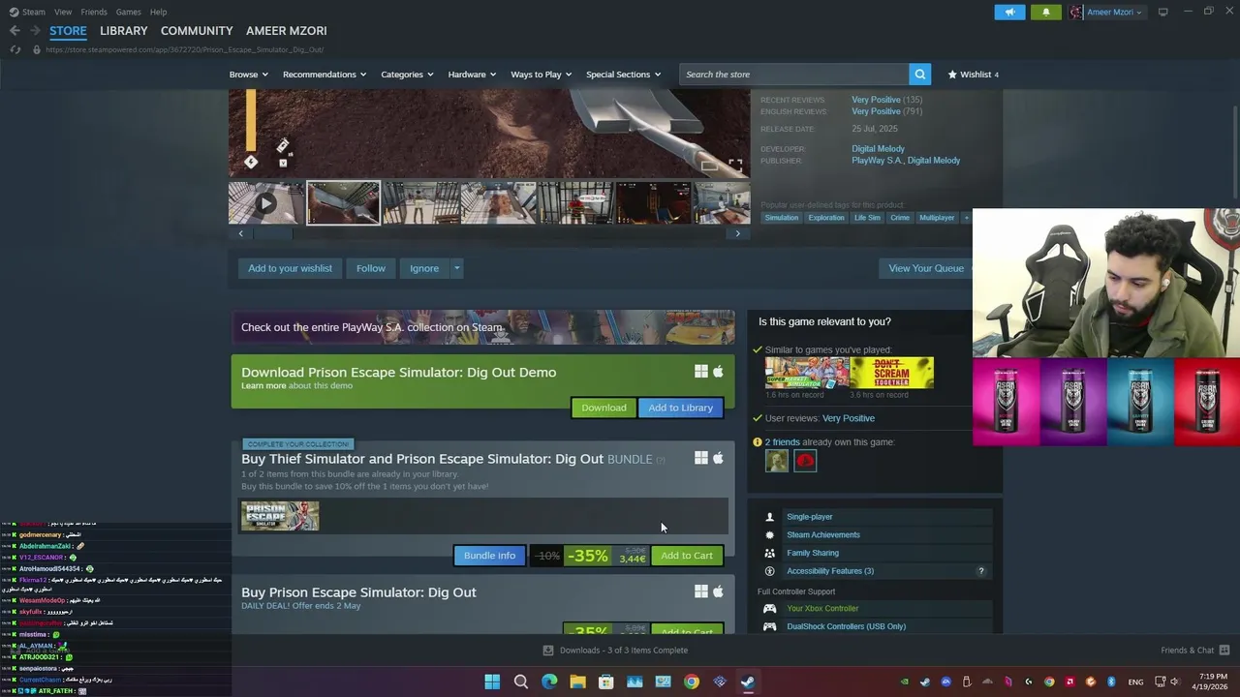Viewport: 1240px width, 697px height.
Task: Go forward with the right arrow
Action: (x=35, y=31)
